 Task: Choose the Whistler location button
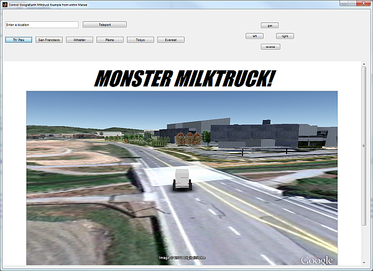coord(80,40)
